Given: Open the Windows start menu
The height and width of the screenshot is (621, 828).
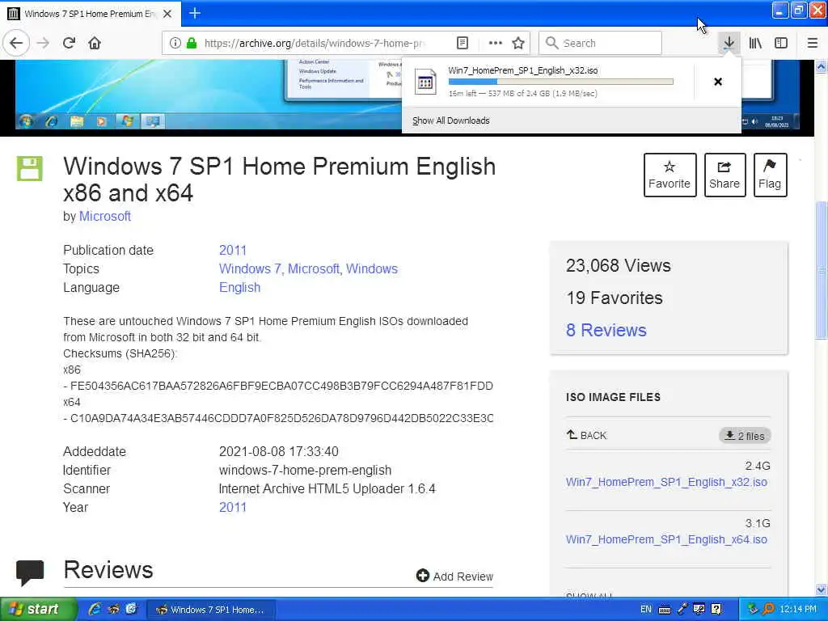Looking at the screenshot, I should (x=38, y=609).
